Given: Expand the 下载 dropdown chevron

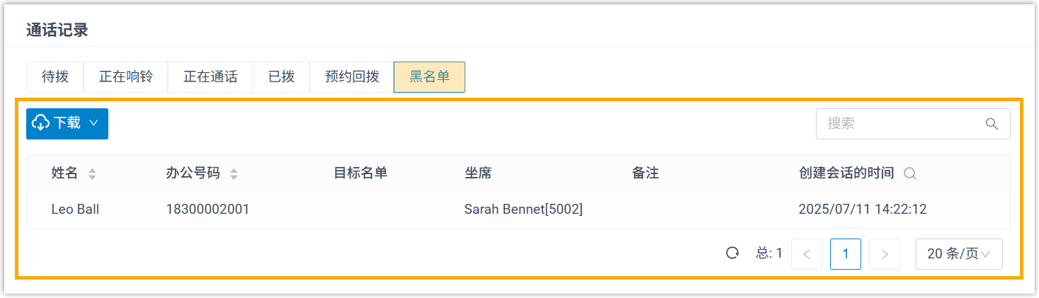Looking at the screenshot, I should pyautogui.click(x=93, y=123).
